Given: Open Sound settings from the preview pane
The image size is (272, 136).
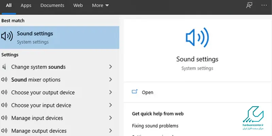Looking at the screenshot, I should click(x=148, y=92).
